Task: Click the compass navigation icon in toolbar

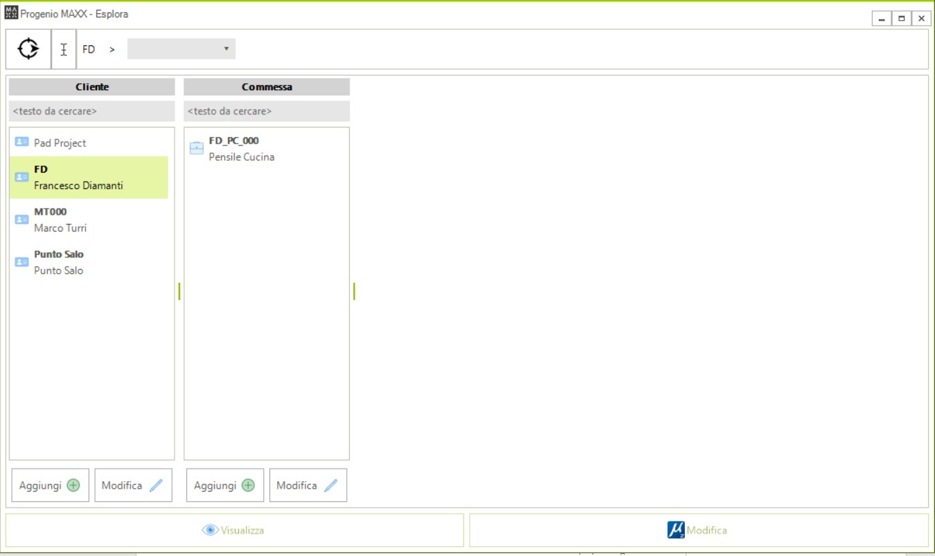Action: coord(28,49)
